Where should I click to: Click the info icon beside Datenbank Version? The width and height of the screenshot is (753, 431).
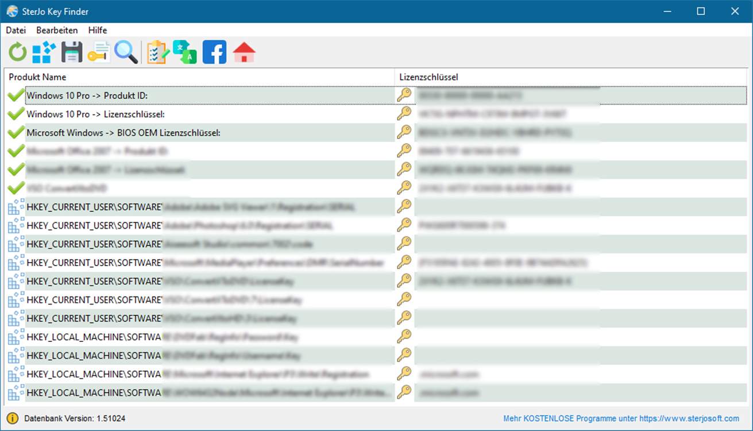(x=12, y=418)
